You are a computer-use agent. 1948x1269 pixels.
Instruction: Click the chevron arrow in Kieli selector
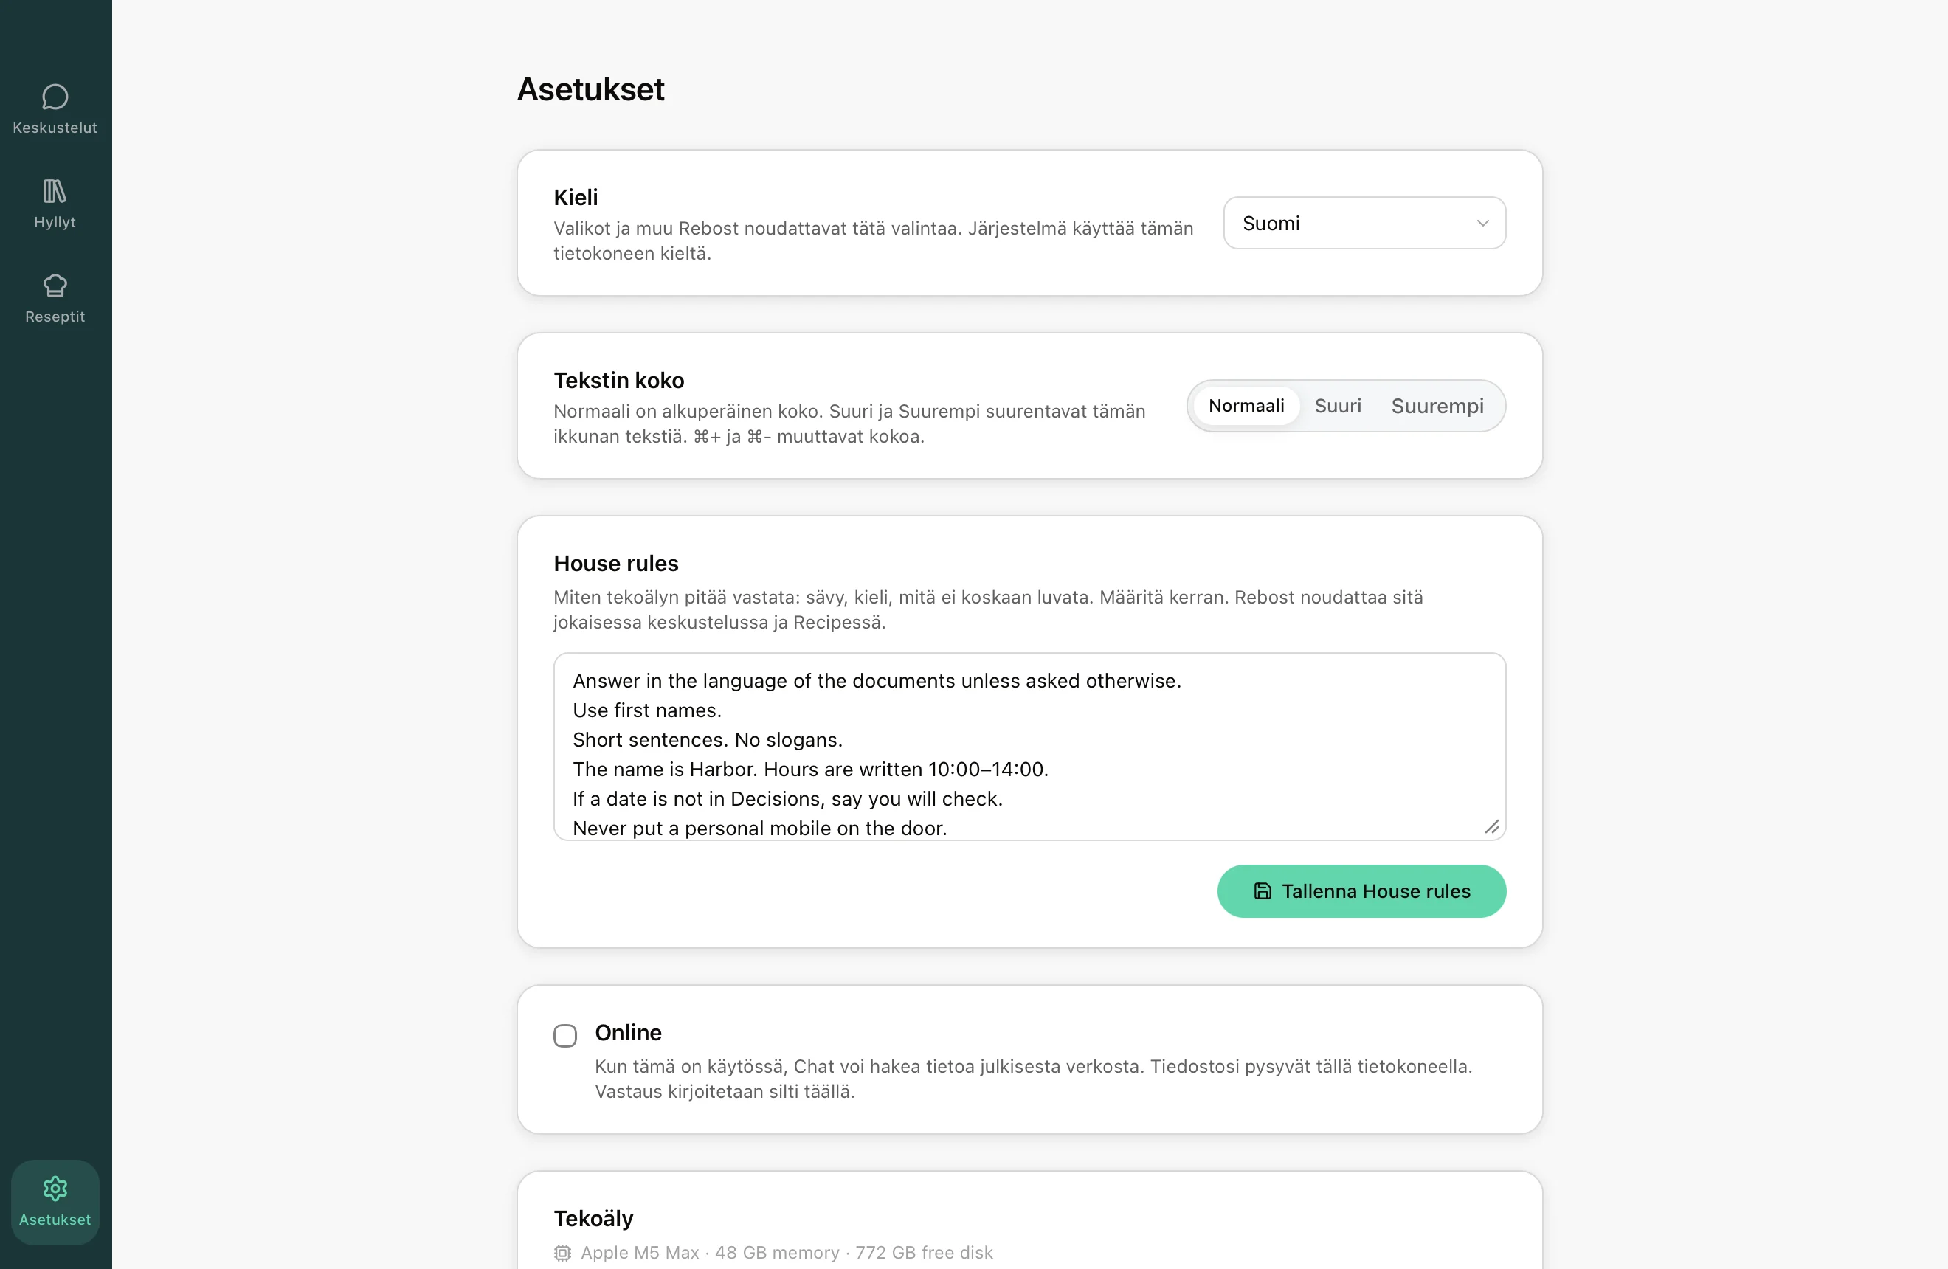1482,224
